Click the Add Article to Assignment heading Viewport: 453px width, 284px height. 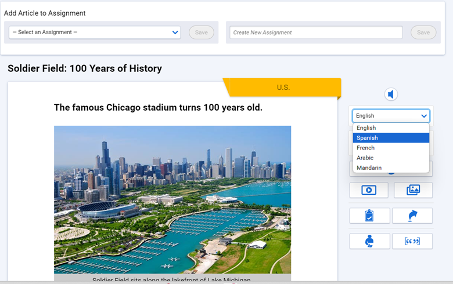(45, 13)
